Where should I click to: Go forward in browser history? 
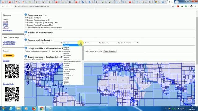coord(7,6)
